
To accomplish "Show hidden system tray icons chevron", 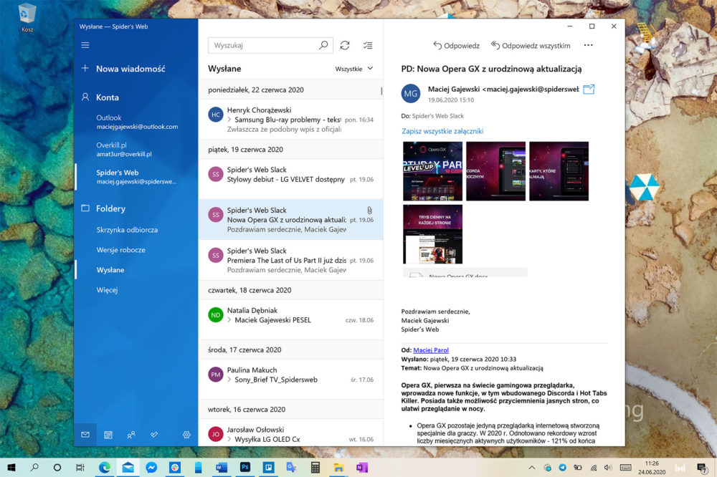I will click(532, 468).
